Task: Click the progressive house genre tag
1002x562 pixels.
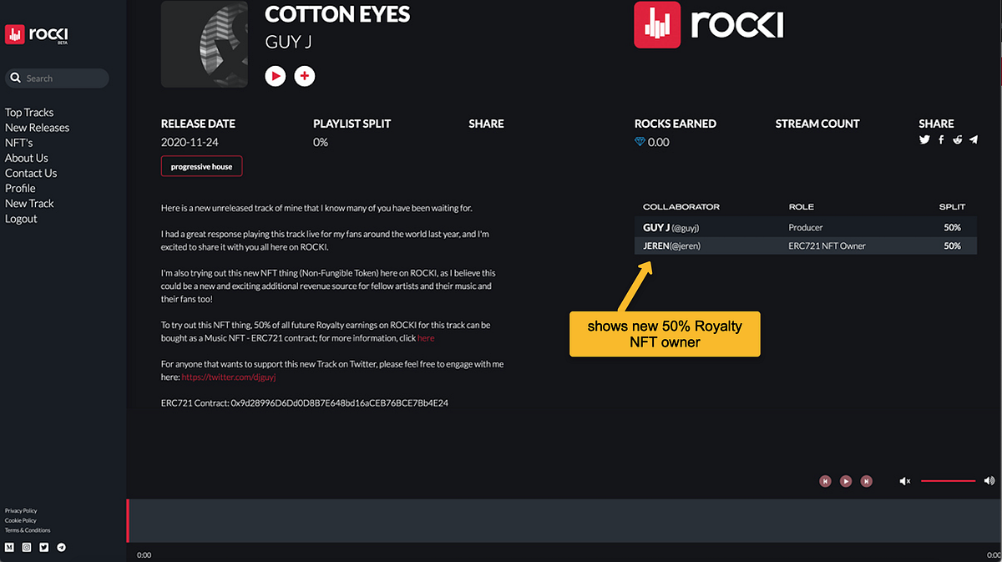Action: [x=201, y=166]
